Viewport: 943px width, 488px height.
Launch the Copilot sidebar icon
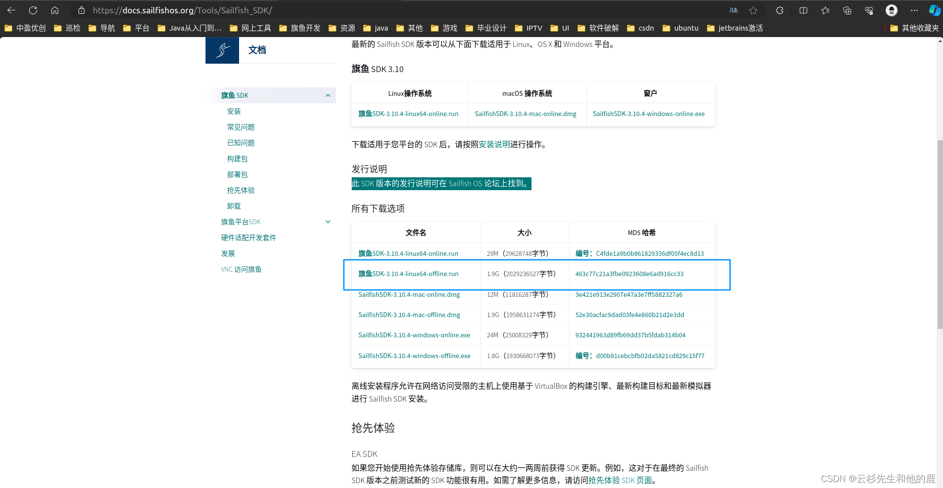935,10
